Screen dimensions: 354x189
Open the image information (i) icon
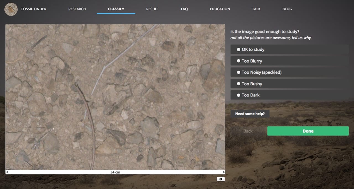pyautogui.click(x=220, y=179)
